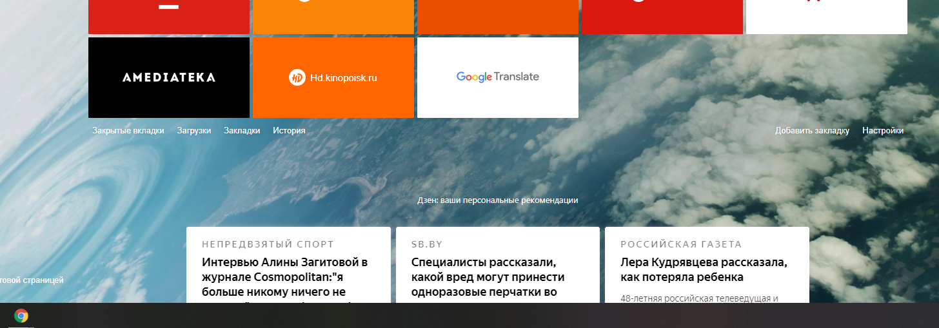The height and width of the screenshot is (328, 939).
Task: Open the Закладки (bookmarks) link
Action: tap(242, 130)
